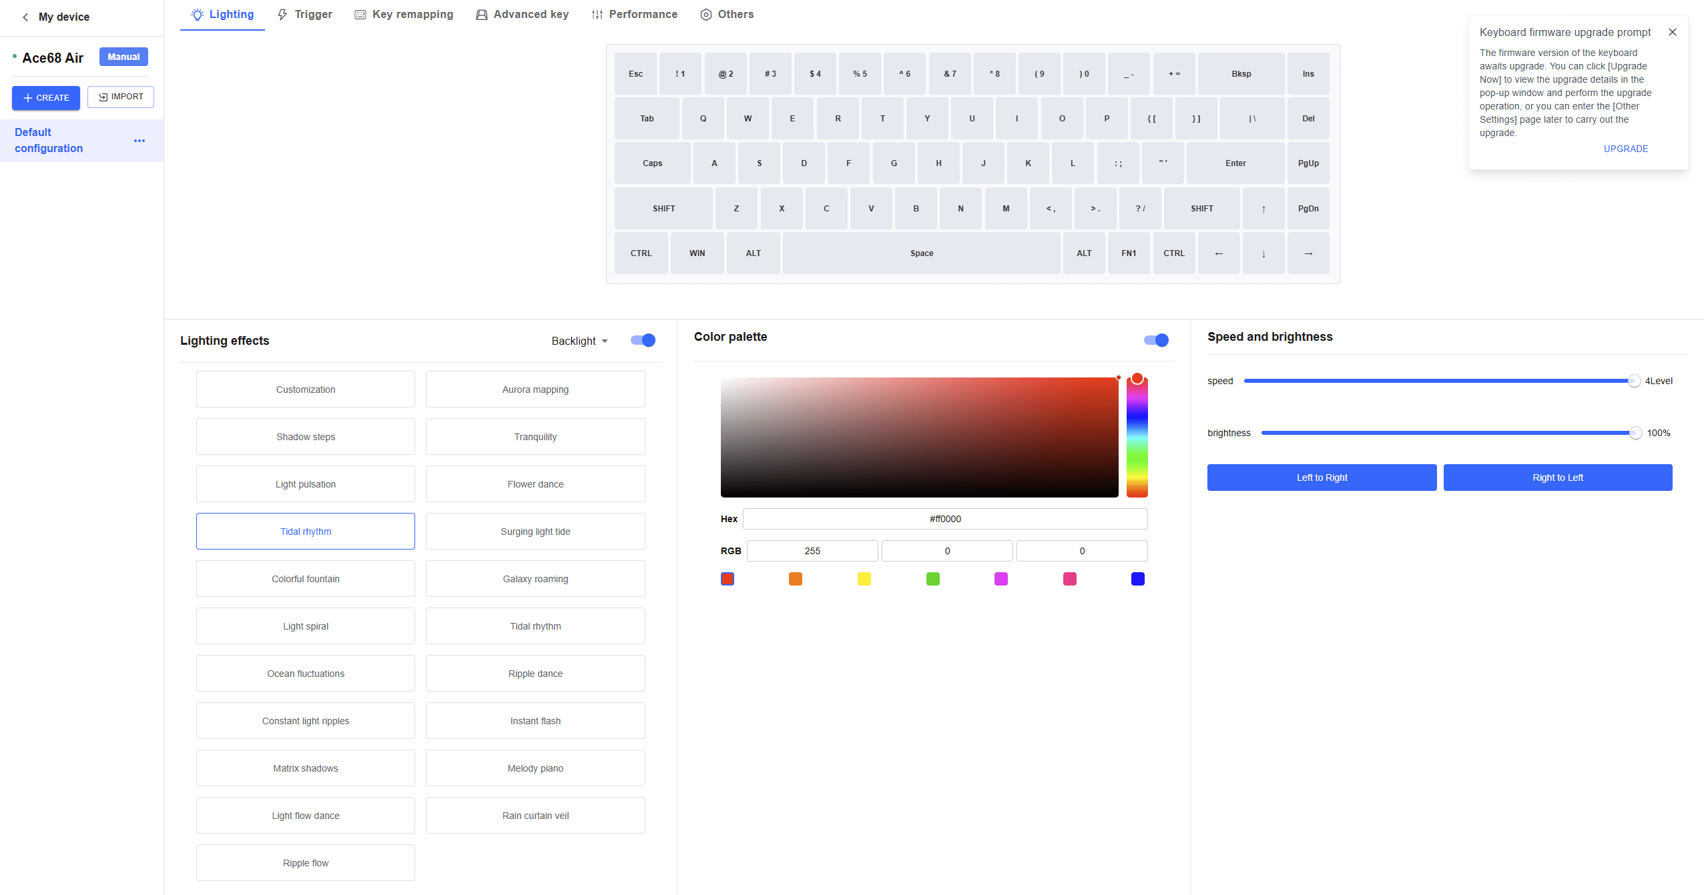The image size is (1704, 895).
Task: Switch mode with the Manual badge
Action: tap(123, 57)
